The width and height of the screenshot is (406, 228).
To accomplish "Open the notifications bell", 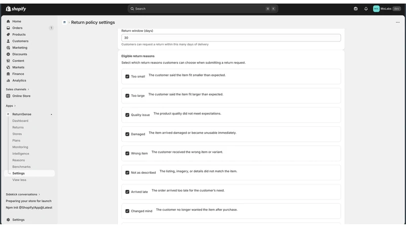I will coord(366,9).
